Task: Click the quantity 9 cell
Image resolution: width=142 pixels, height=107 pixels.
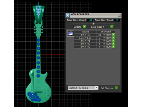Action: point(100,47)
